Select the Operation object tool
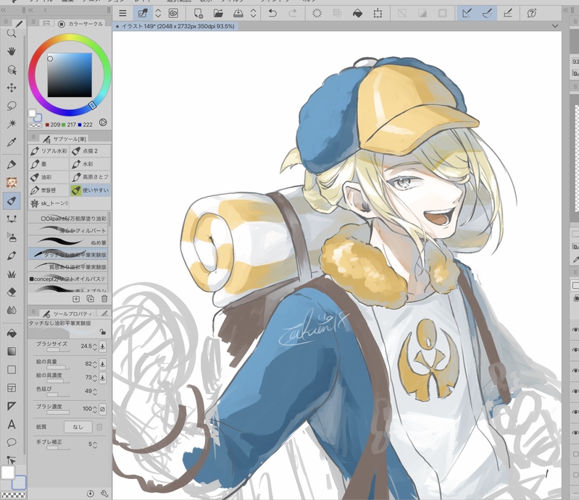The width and height of the screenshot is (579, 500). [x=12, y=69]
